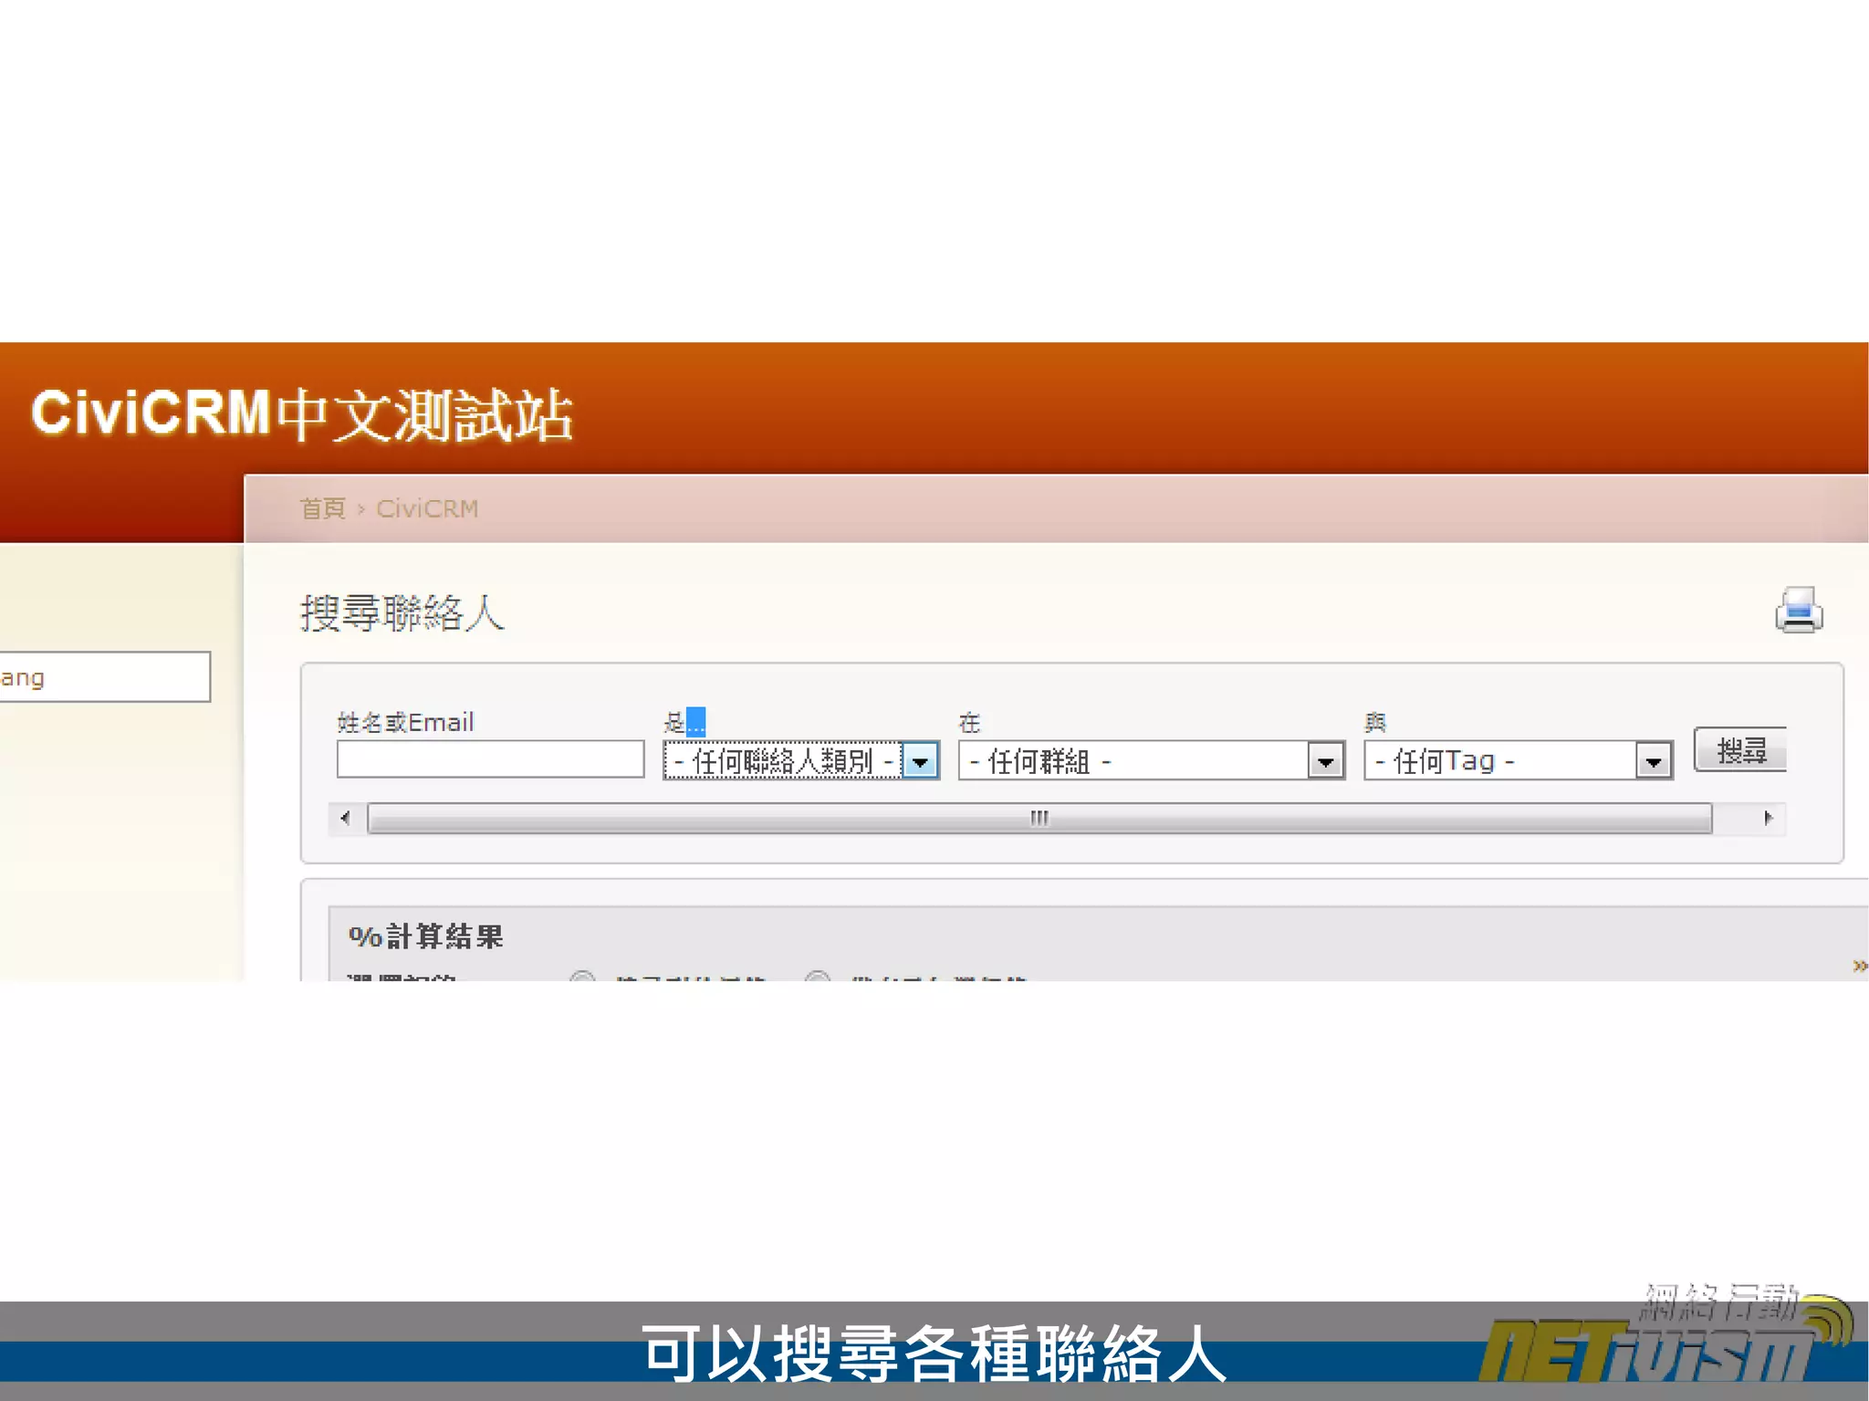Image resolution: width=1869 pixels, height=1401 pixels.
Task: Click the CiviCRM breadcrumb link
Action: [x=427, y=508]
